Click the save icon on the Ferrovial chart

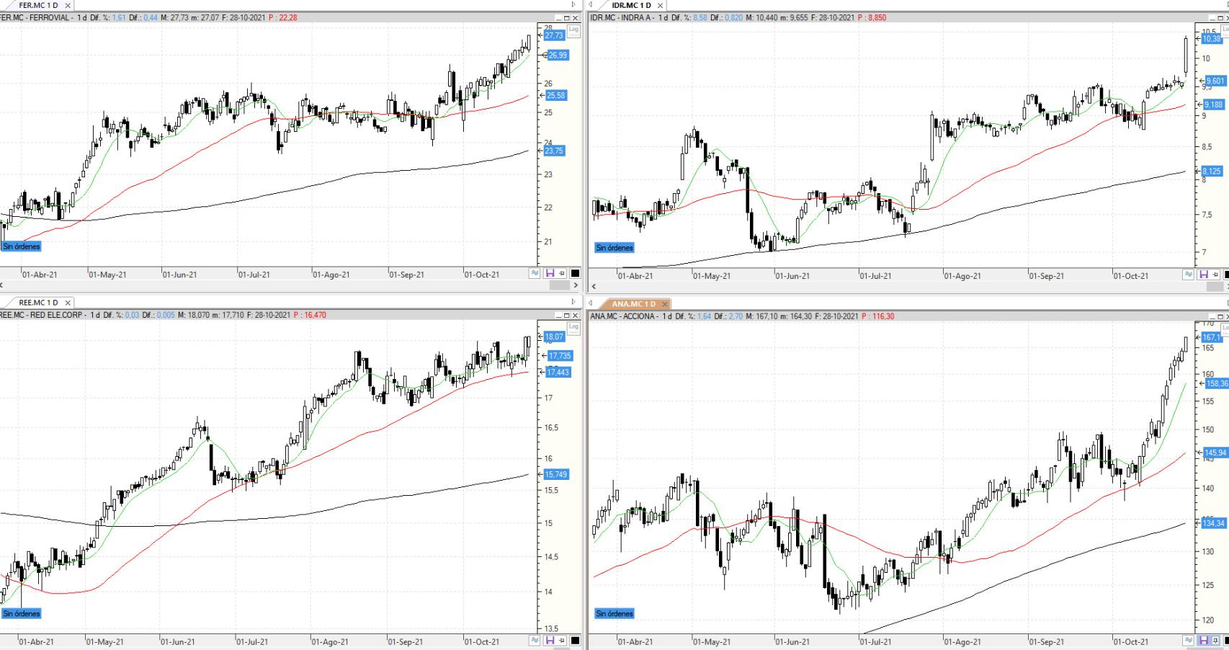[550, 273]
